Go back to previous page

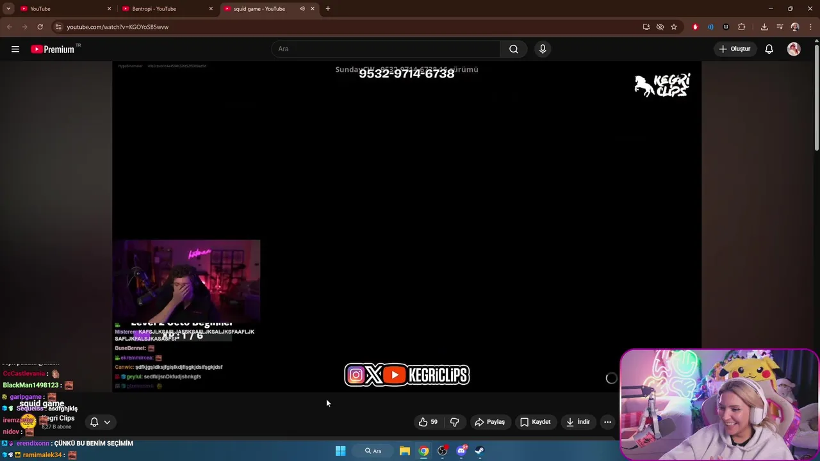pyautogui.click(x=9, y=27)
